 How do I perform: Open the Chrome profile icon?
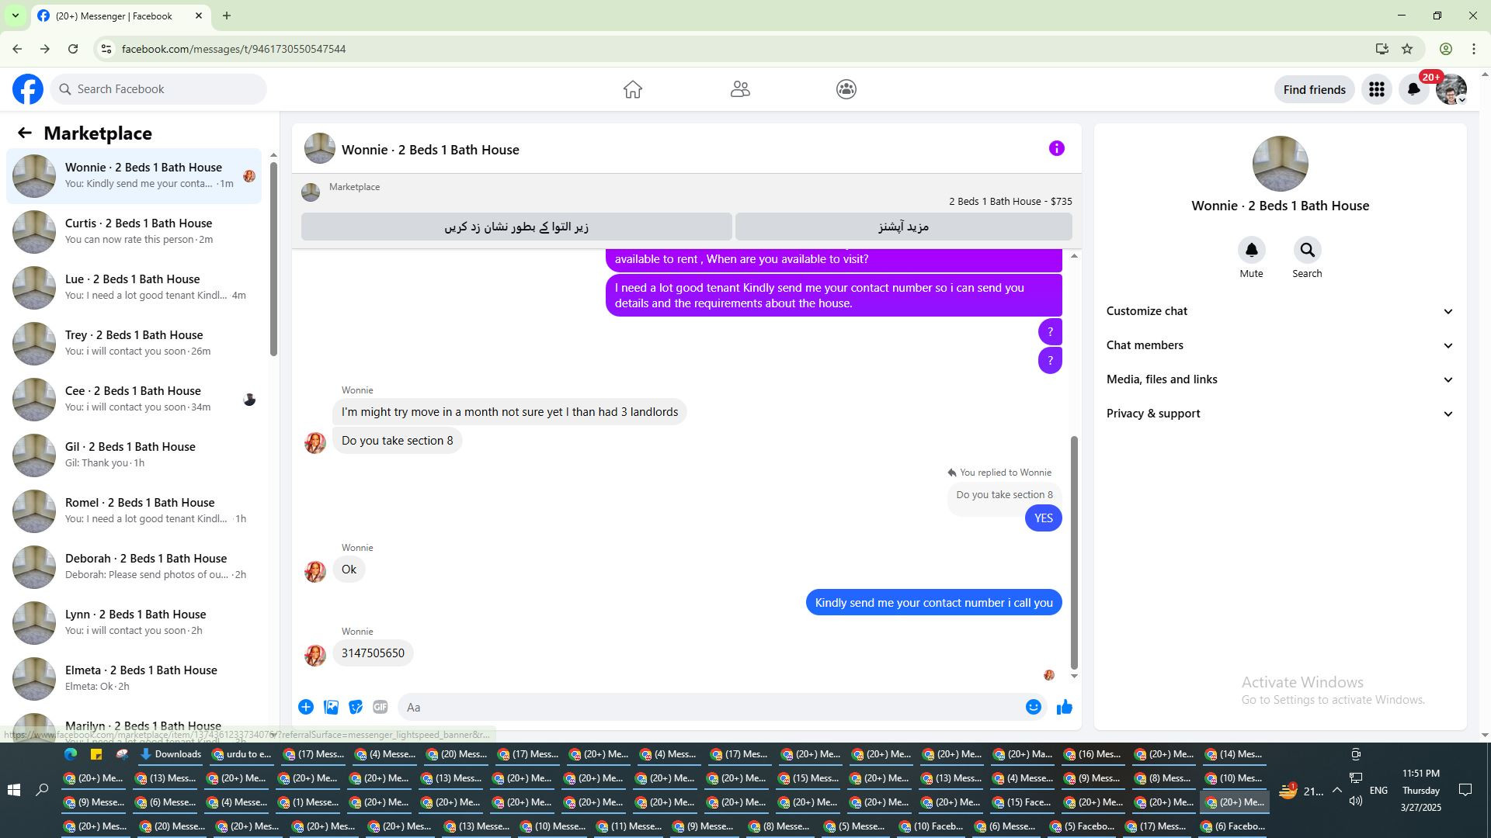pos(1446,49)
